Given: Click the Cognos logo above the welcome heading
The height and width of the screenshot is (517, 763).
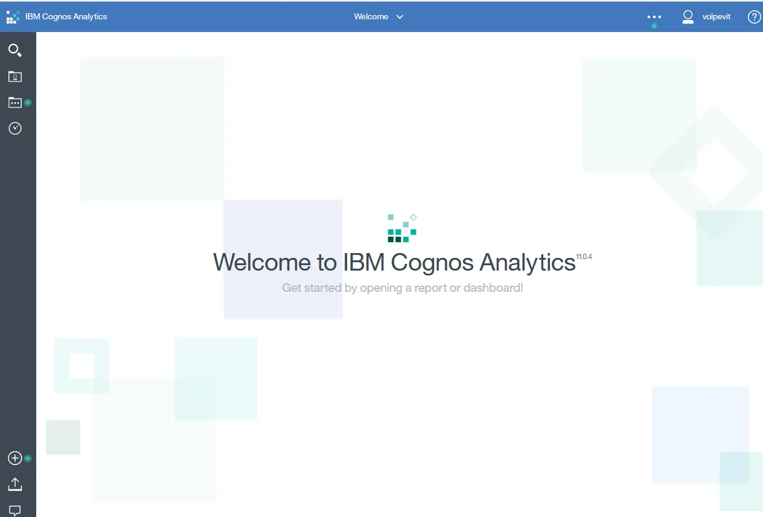Looking at the screenshot, I should 402,228.
